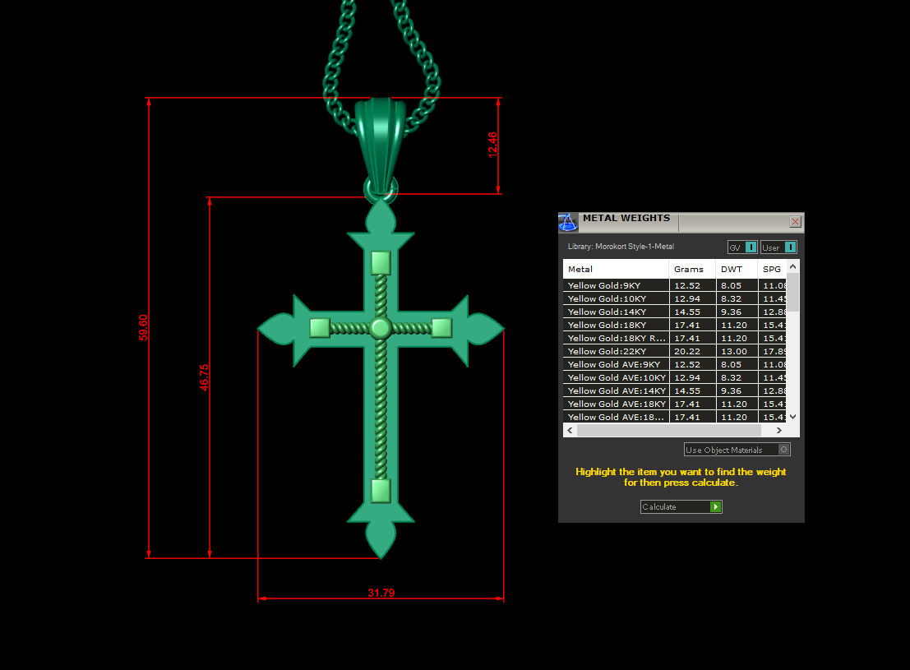Select the Yellow Gold AVE:18... row
910x670 pixels.
coord(674,416)
